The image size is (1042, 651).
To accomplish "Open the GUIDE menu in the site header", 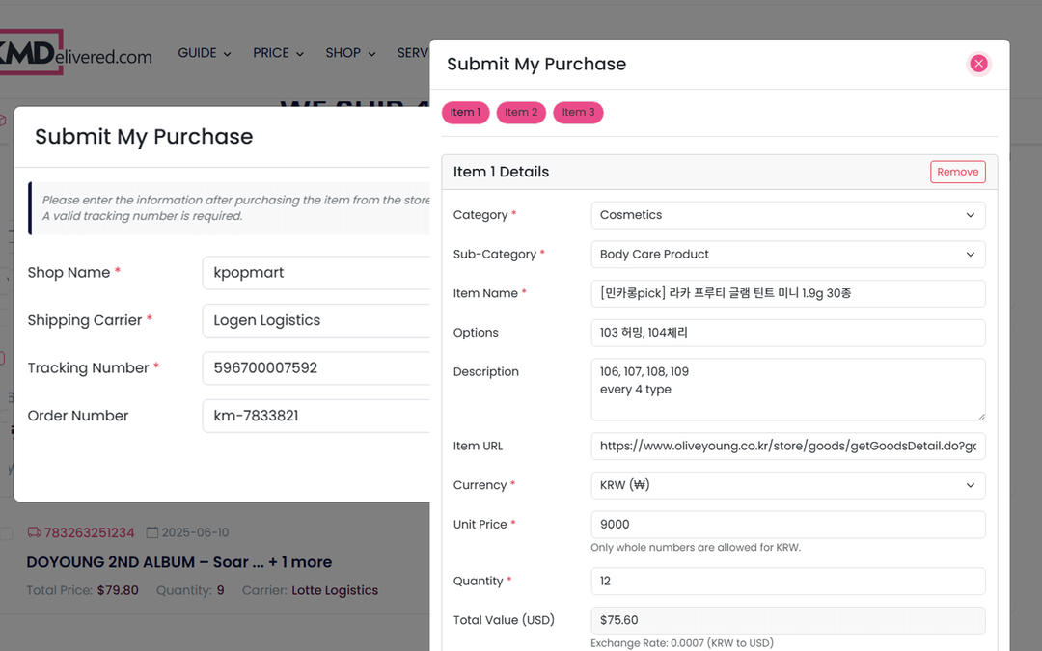I will (x=204, y=53).
